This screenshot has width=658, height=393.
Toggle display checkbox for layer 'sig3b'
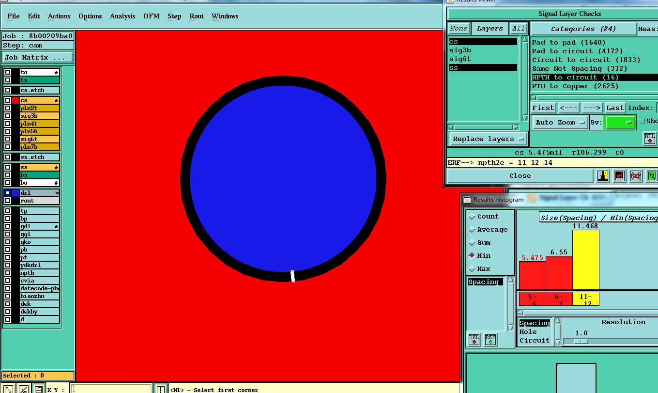(x=8, y=116)
